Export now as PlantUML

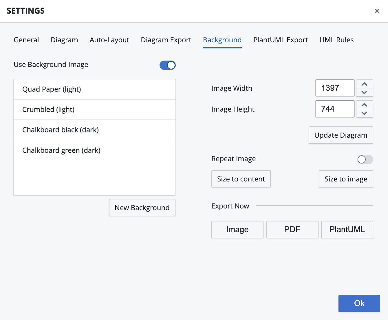tap(347, 230)
